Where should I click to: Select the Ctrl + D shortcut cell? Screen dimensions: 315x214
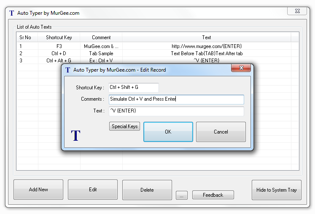tap(59, 53)
